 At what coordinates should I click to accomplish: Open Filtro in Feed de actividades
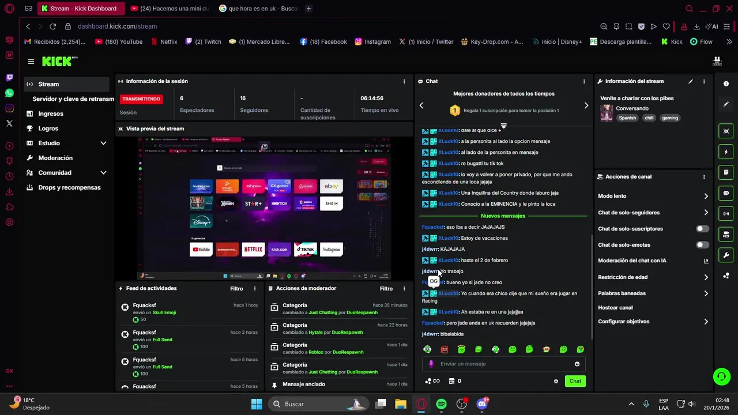(x=236, y=288)
